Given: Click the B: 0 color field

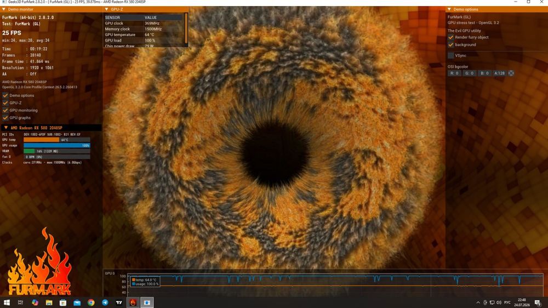Looking at the screenshot, I should click(x=484, y=73).
